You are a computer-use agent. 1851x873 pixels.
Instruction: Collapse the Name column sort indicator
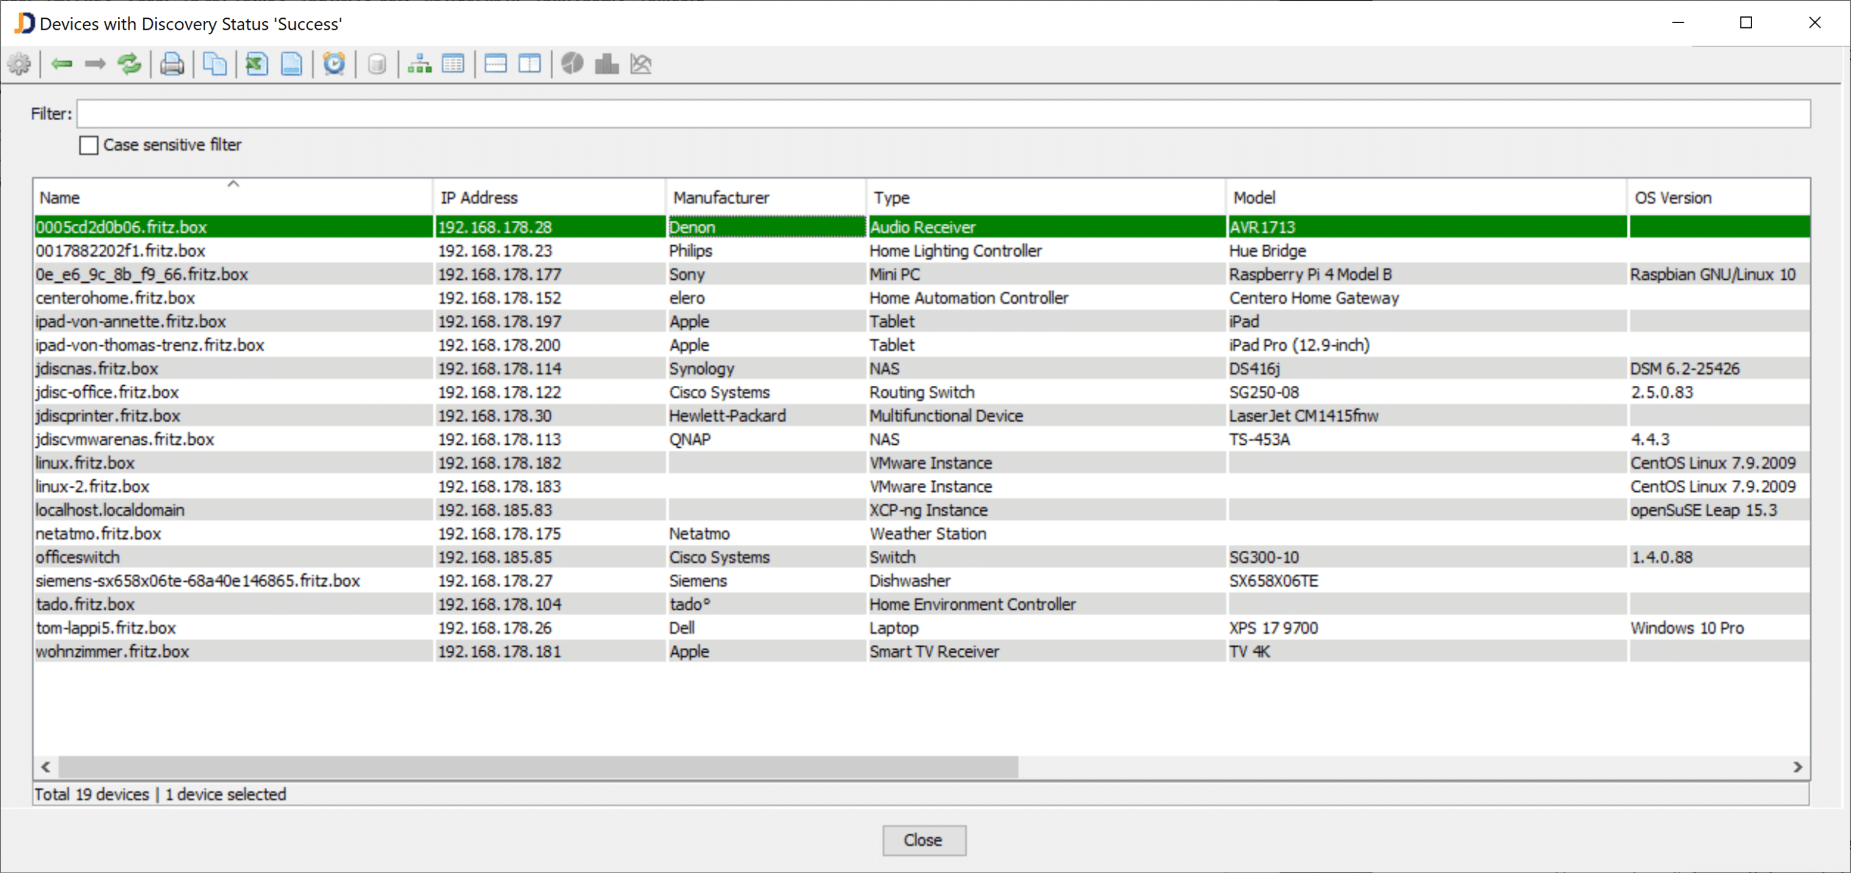tap(234, 184)
